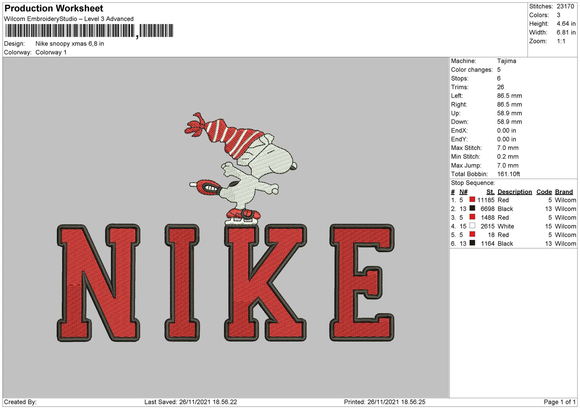The height and width of the screenshot is (409, 580).
Task: Click the 'Color changes:' label
Action: coord(472,70)
